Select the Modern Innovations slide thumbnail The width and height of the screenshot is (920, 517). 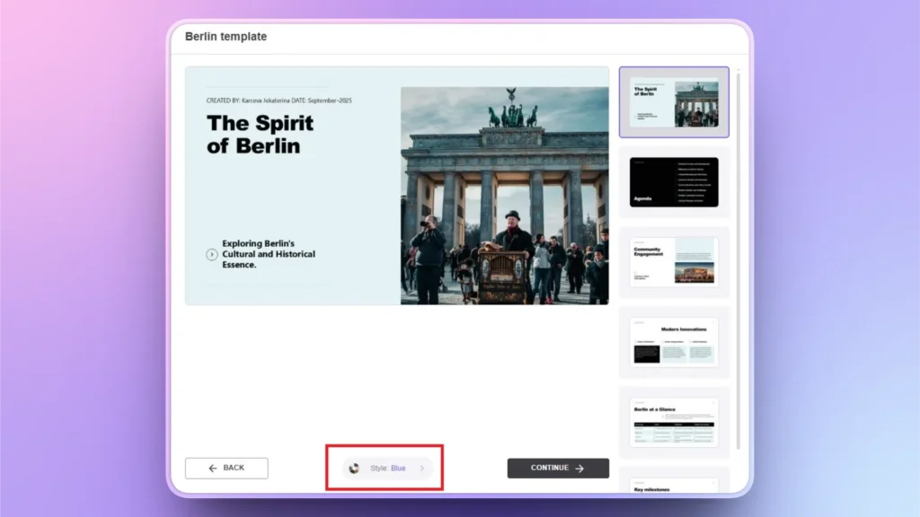[x=675, y=341]
